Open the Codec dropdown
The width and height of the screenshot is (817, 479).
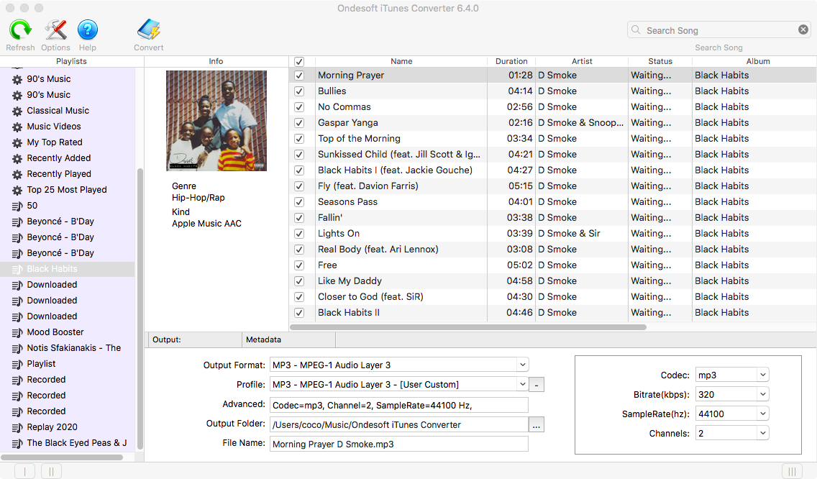tap(763, 375)
